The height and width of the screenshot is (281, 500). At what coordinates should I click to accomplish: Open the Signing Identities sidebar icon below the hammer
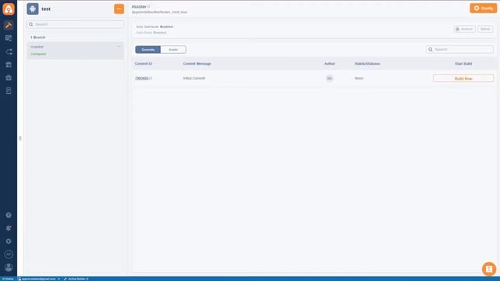tap(9, 38)
